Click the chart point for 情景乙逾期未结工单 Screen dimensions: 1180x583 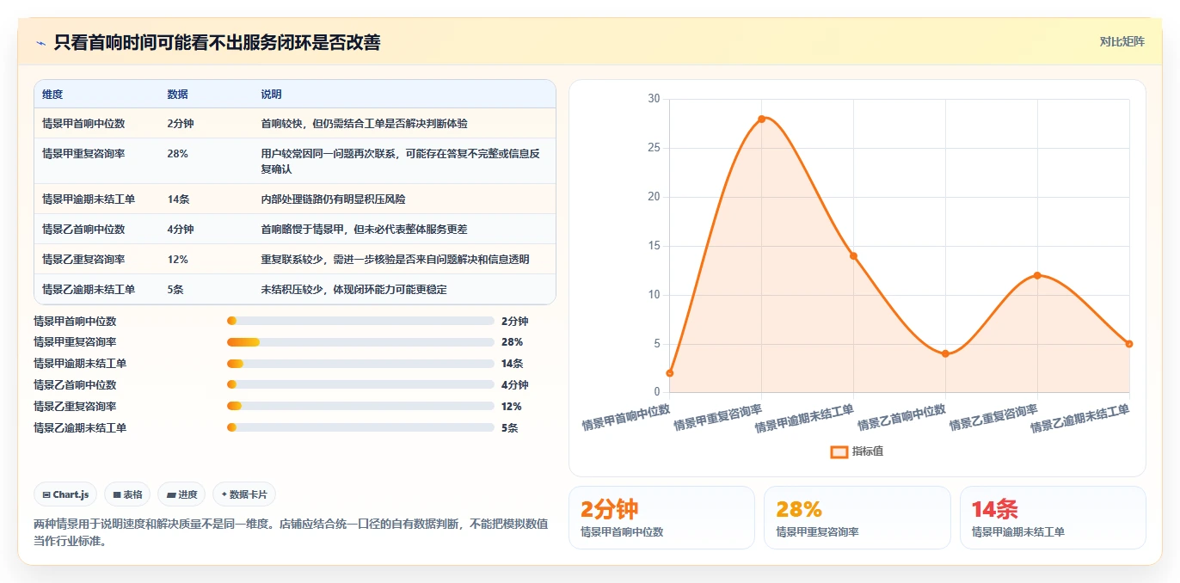[1129, 344]
